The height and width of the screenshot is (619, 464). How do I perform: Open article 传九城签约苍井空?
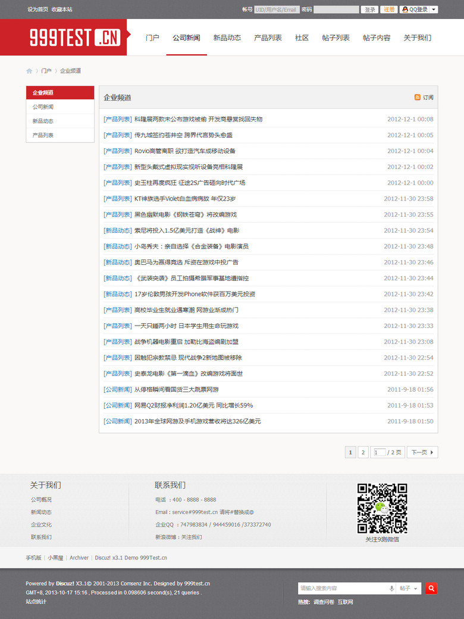(183, 135)
